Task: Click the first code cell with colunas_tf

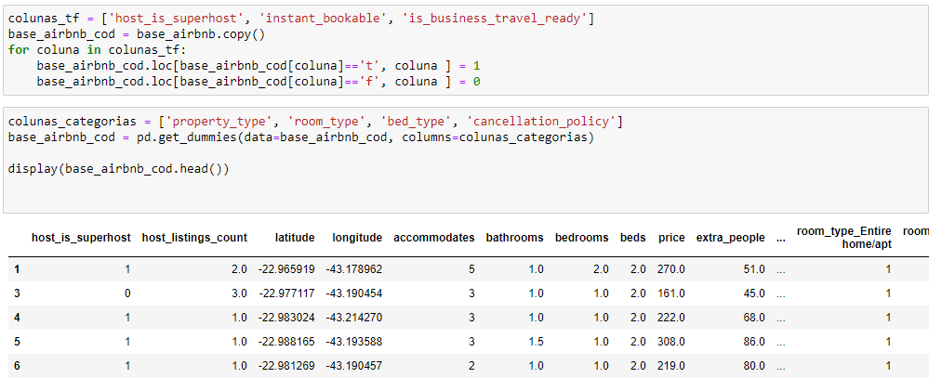Action: 466,50
